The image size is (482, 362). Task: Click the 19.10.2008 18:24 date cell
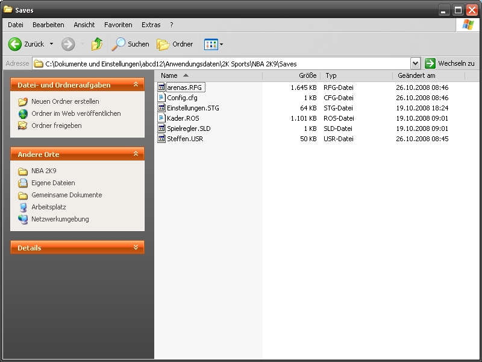click(422, 108)
